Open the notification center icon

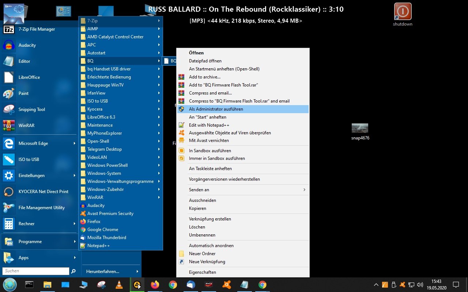coord(456,285)
